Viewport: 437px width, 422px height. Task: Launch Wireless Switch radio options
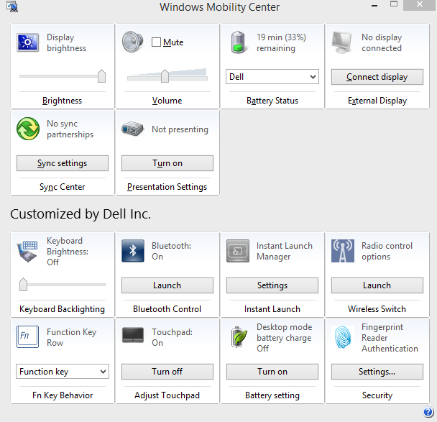coord(377,285)
